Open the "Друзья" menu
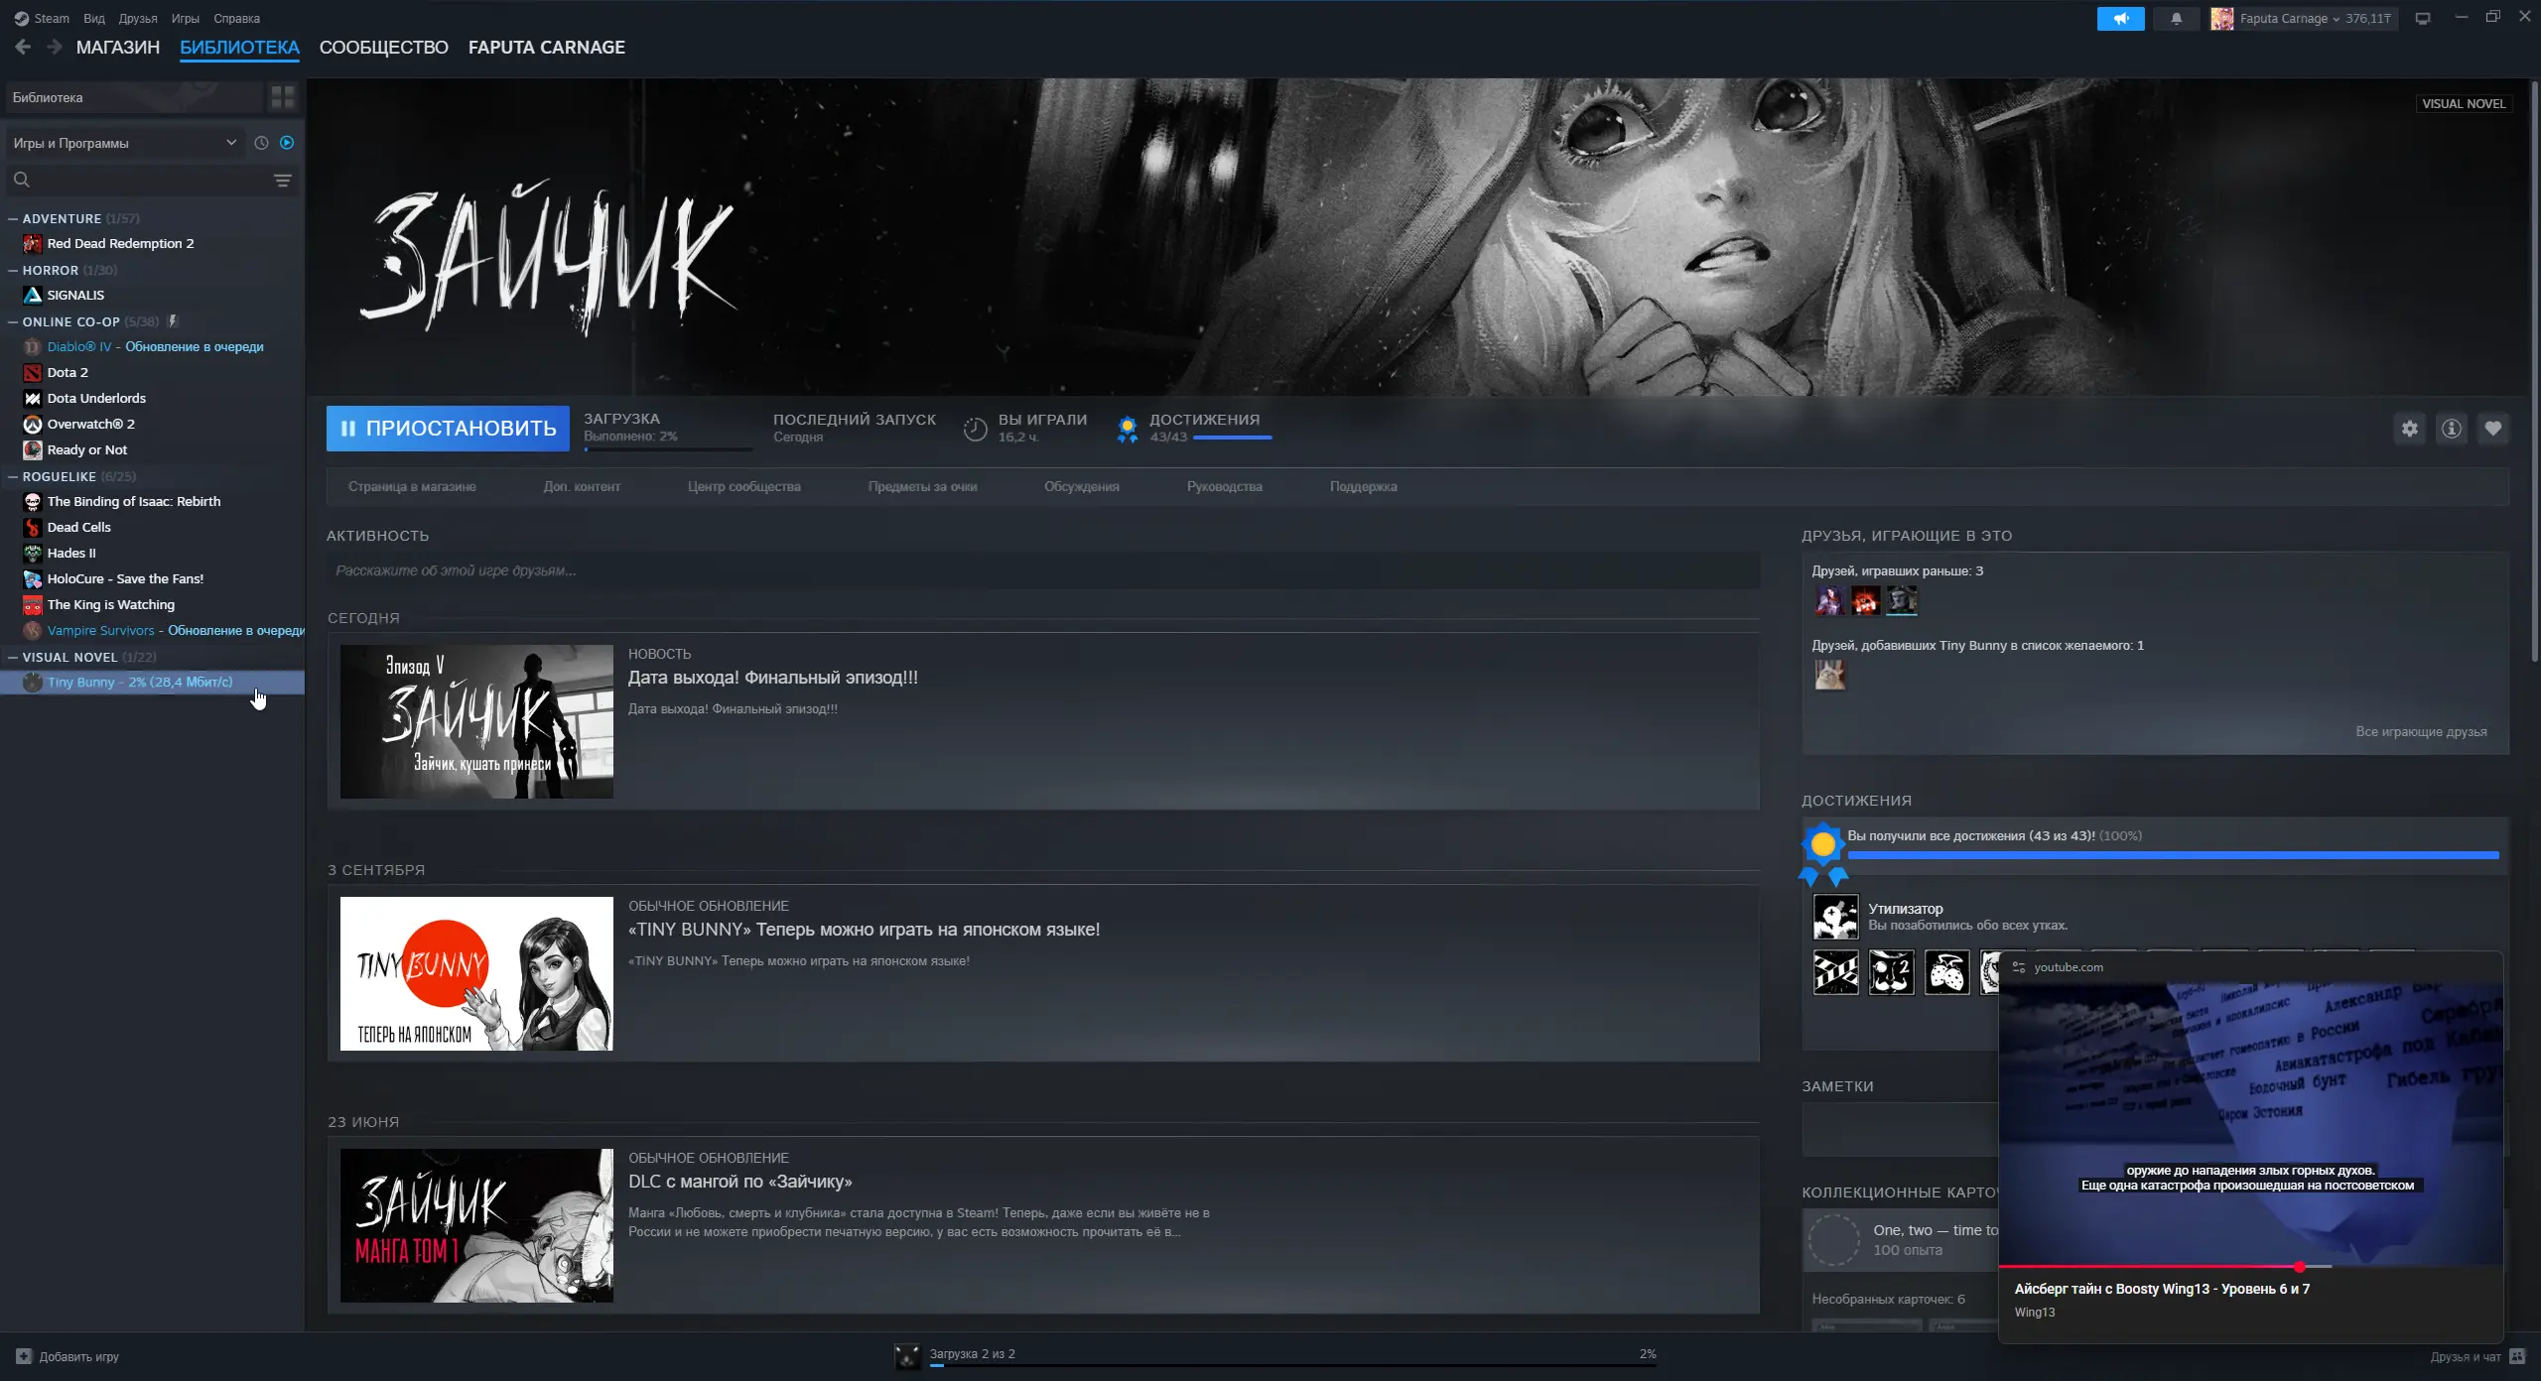Screen dimensions: 2541x1381 pyautogui.click(x=138, y=19)
